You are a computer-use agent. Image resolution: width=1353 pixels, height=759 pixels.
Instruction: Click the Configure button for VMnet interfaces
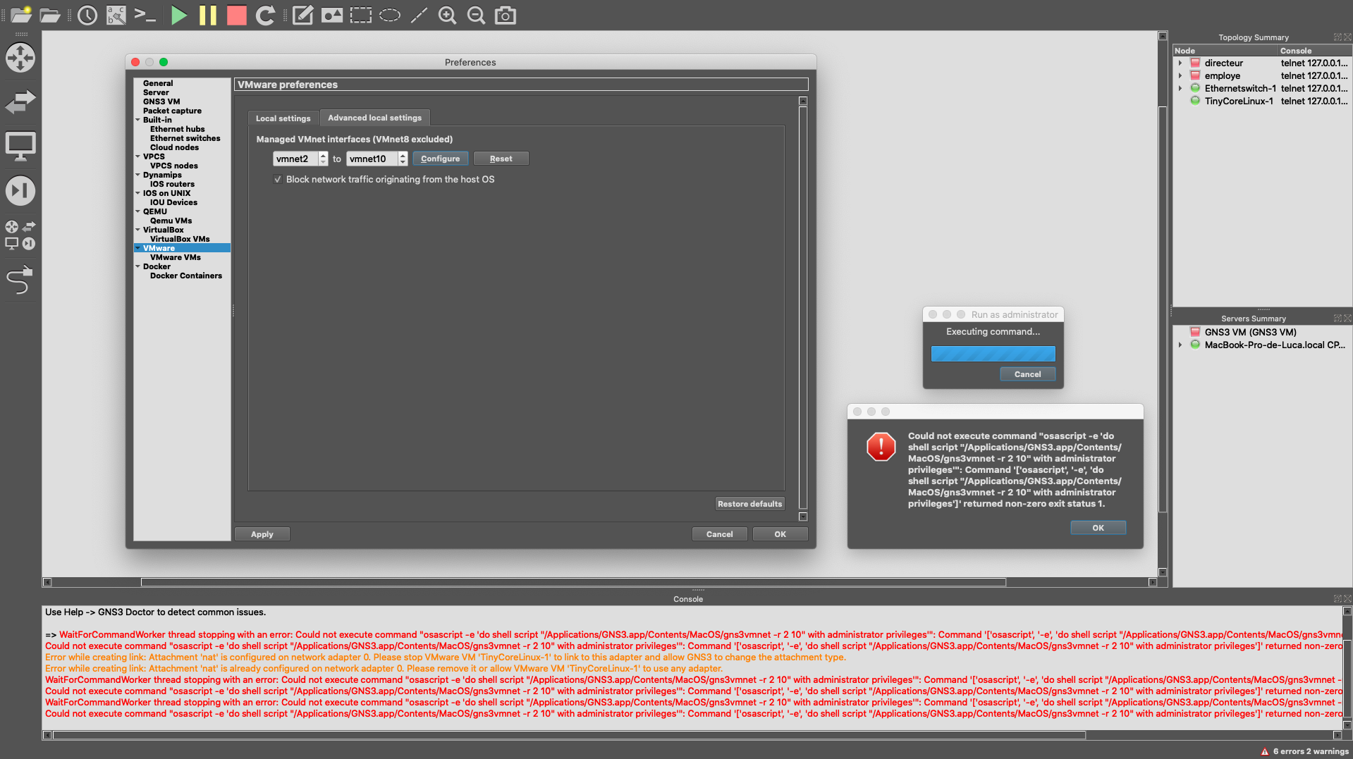tap(440, 159)
